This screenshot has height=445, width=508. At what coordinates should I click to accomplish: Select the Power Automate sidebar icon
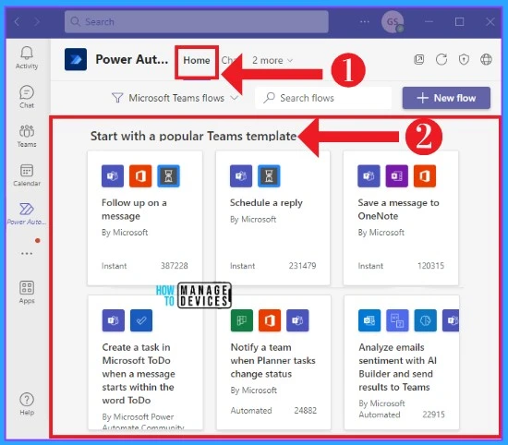[x=27, y=214]
